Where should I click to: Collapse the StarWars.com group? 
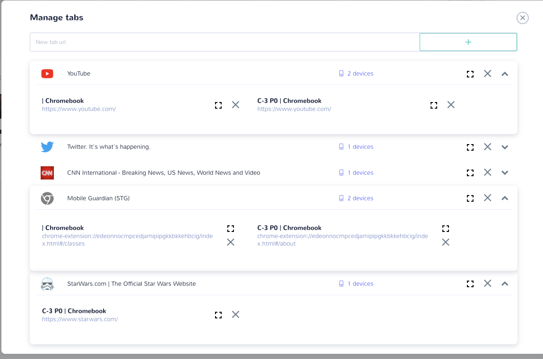[505, 284]
